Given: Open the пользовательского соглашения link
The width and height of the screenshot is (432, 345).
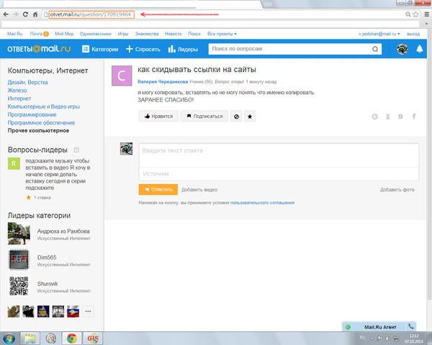Looking at the screenshot, I should [262, 203].
